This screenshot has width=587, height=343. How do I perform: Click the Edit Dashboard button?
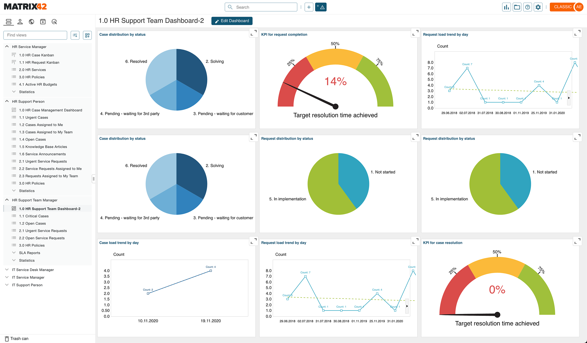click(232, 21)
